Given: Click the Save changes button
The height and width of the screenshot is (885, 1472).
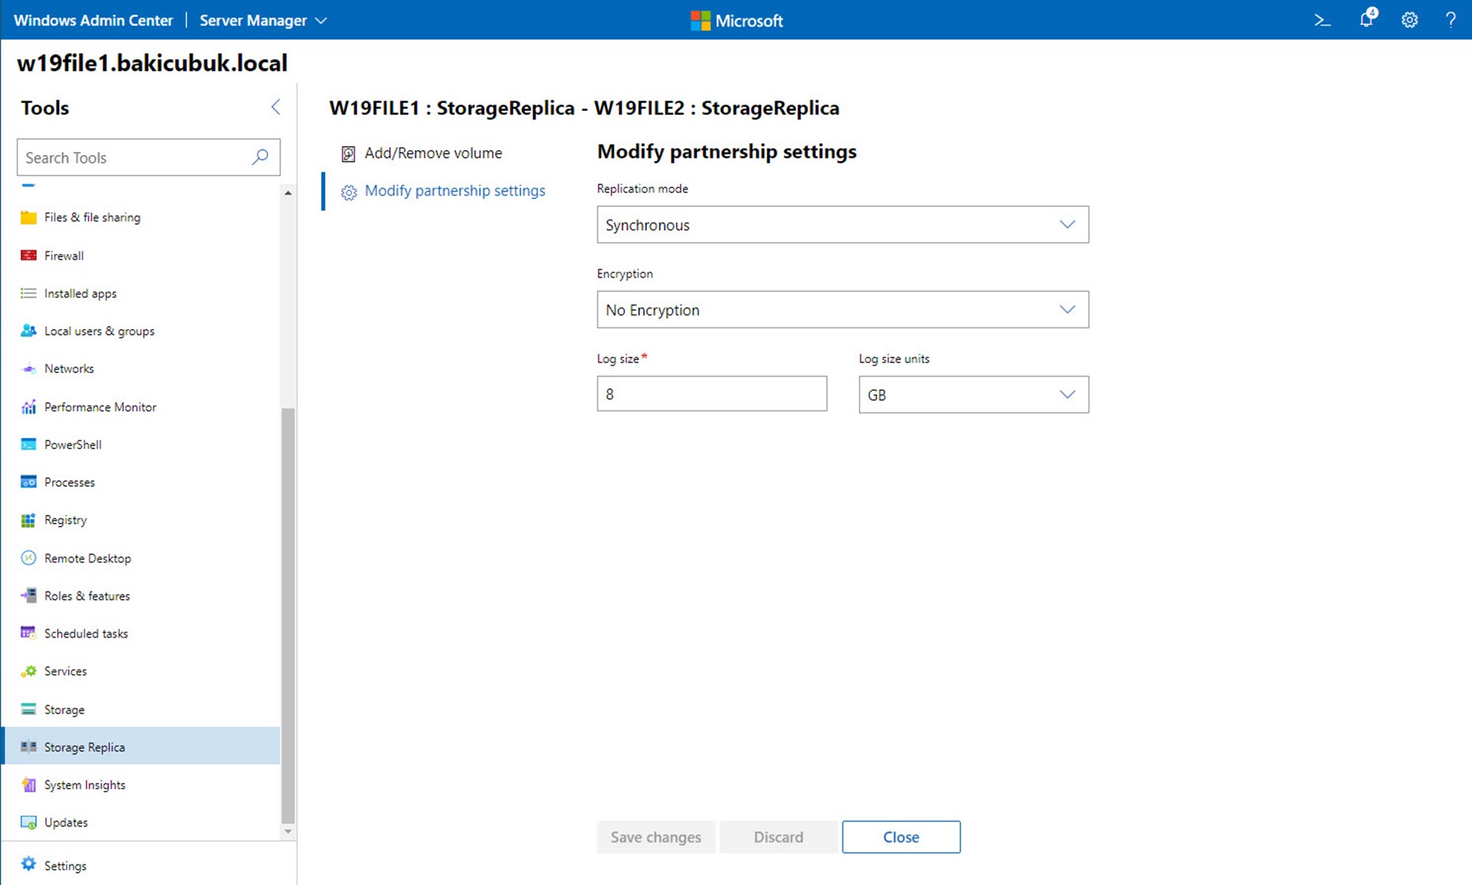Looking at the screenshot, I should point(656,837).
